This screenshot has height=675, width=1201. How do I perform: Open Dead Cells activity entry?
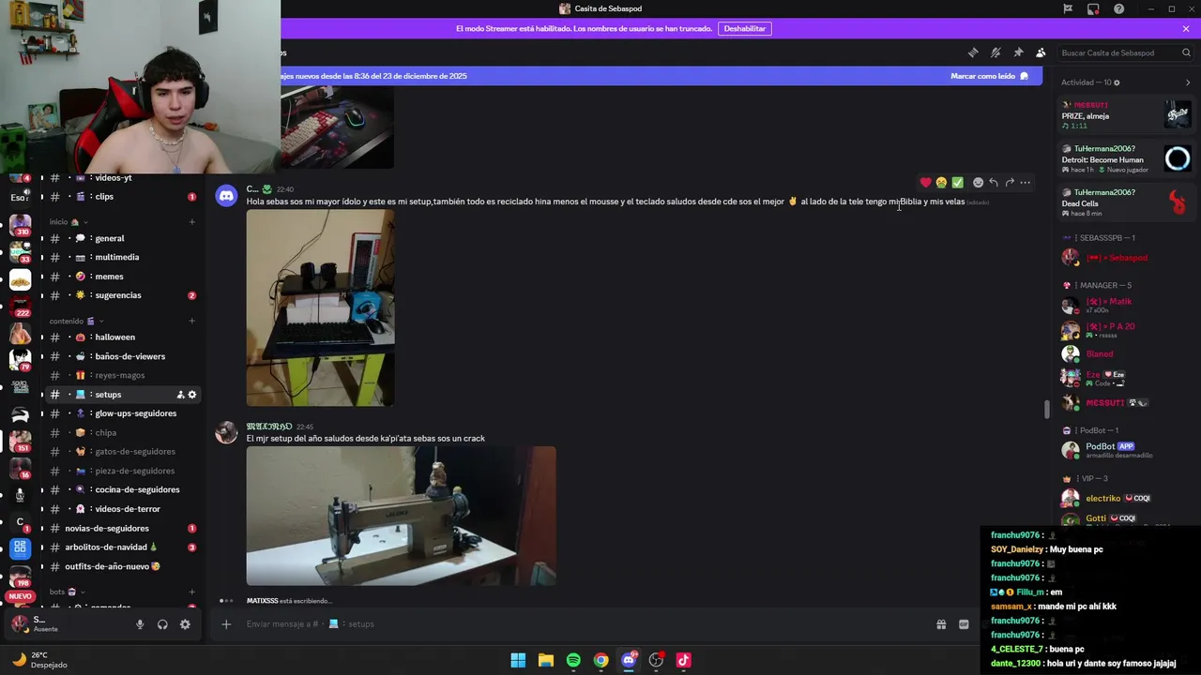click(1126, 203)
